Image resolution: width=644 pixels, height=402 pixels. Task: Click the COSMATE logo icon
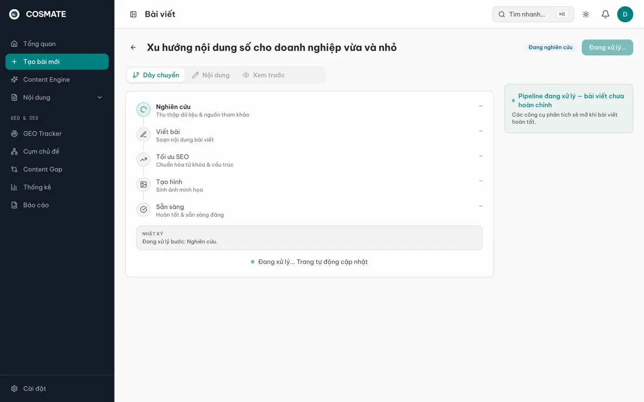(14, 14)
